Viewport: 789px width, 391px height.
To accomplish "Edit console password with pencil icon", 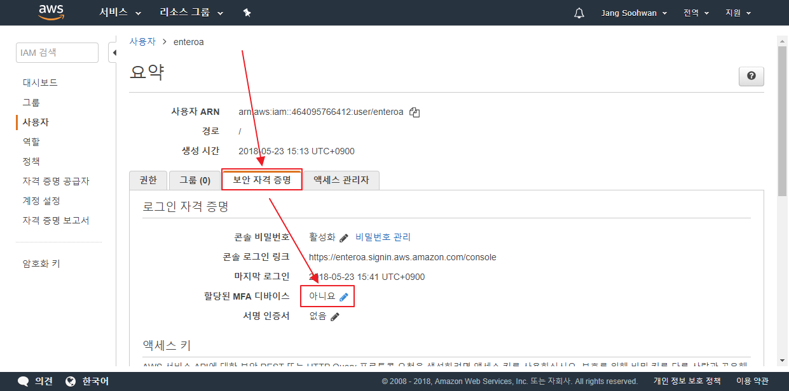I will click(x=344, y=237).
